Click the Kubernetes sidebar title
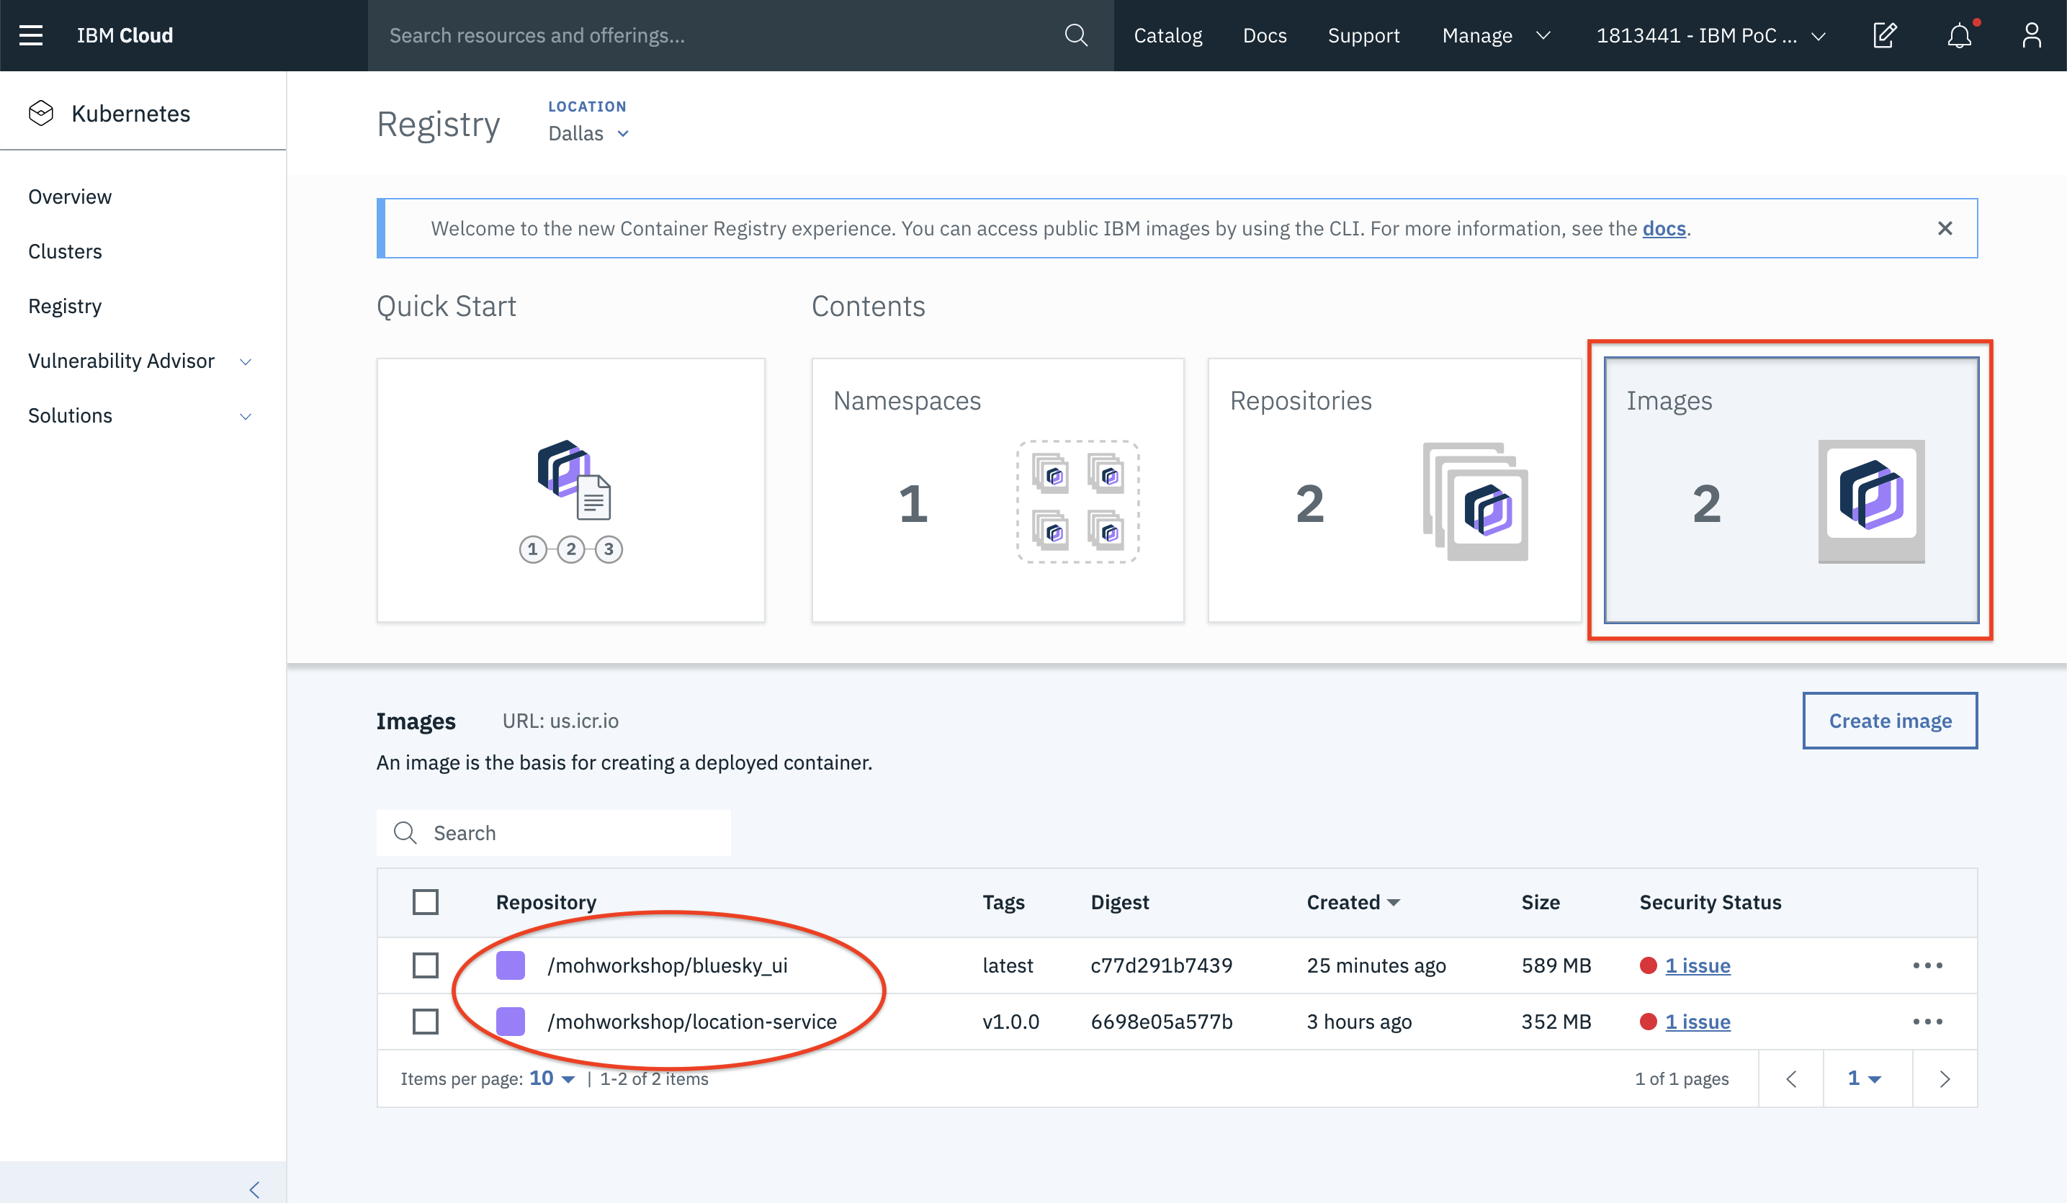The height and width of the screenshot is (1203, 2067). 130,113
